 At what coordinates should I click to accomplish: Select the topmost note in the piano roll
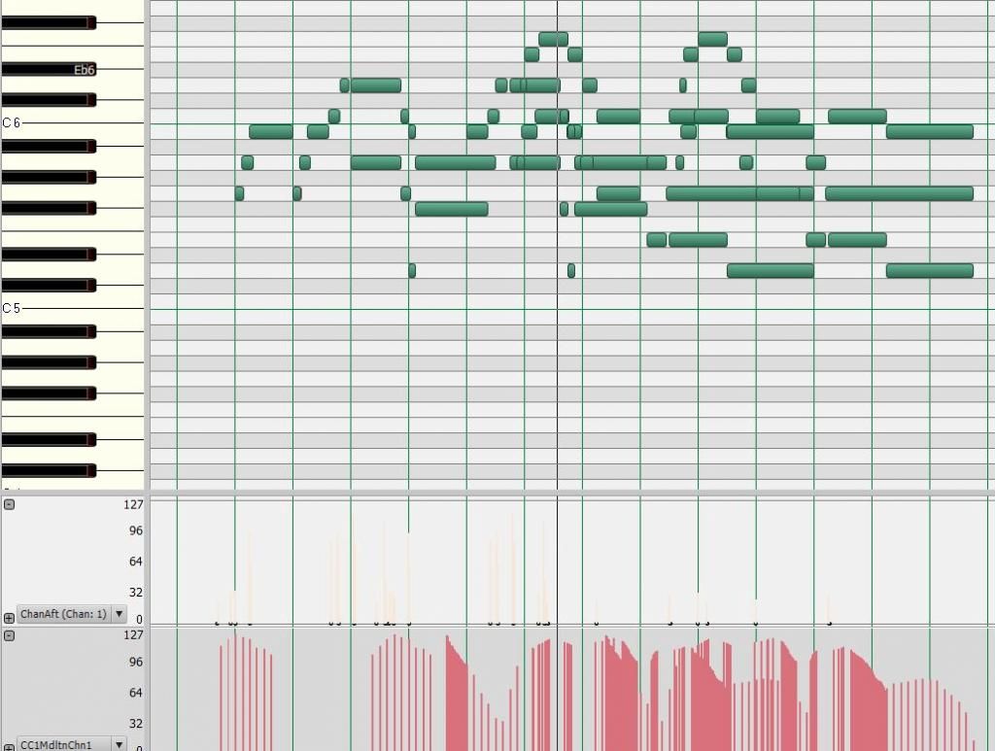pos(553,39)
